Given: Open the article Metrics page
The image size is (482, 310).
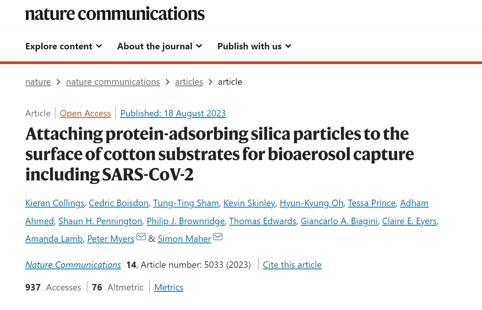Looking at the screenshot, I should click(169, 287).
